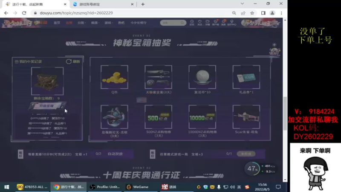Viewport: 341px width, 192px height.
Task: Open the Windows Start menu
Action: [6, 187]
